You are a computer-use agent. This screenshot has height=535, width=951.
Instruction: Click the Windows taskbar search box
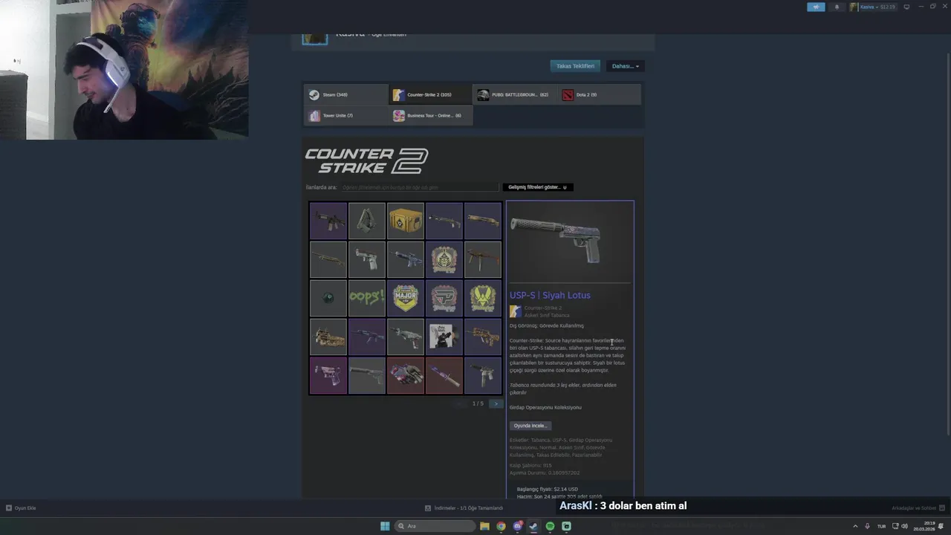435,526
